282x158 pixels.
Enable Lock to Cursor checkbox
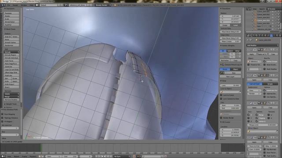pyautogui.click(x=221, y=95)
